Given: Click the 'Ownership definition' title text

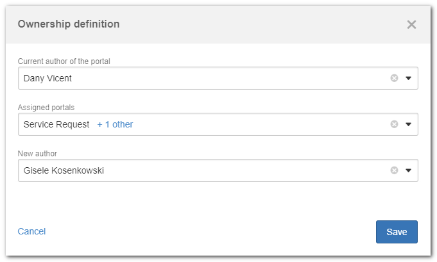Looking at the screenshot, I should coord(69,24).
